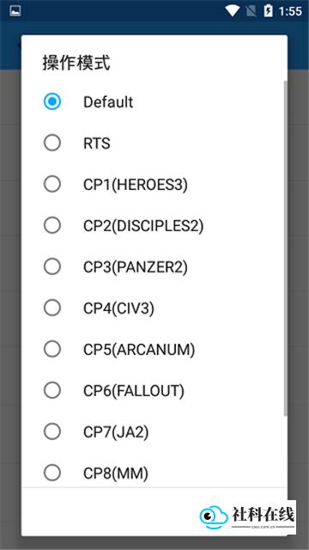309x550 pixels.
Task: Enable the CP3(PANZER2) radio button
Action: (52, 266)
